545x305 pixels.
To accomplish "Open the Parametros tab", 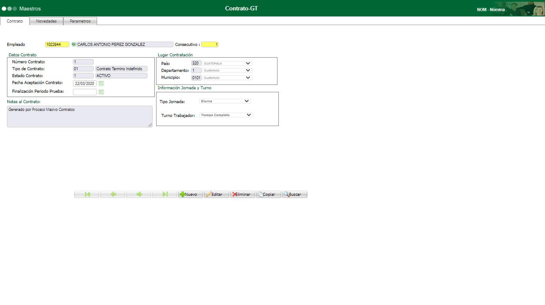I will point(80,21).
